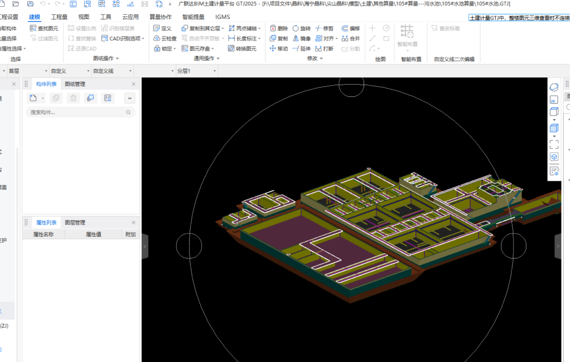Open 分层1 layer dropdown

(x=197, y=71)
